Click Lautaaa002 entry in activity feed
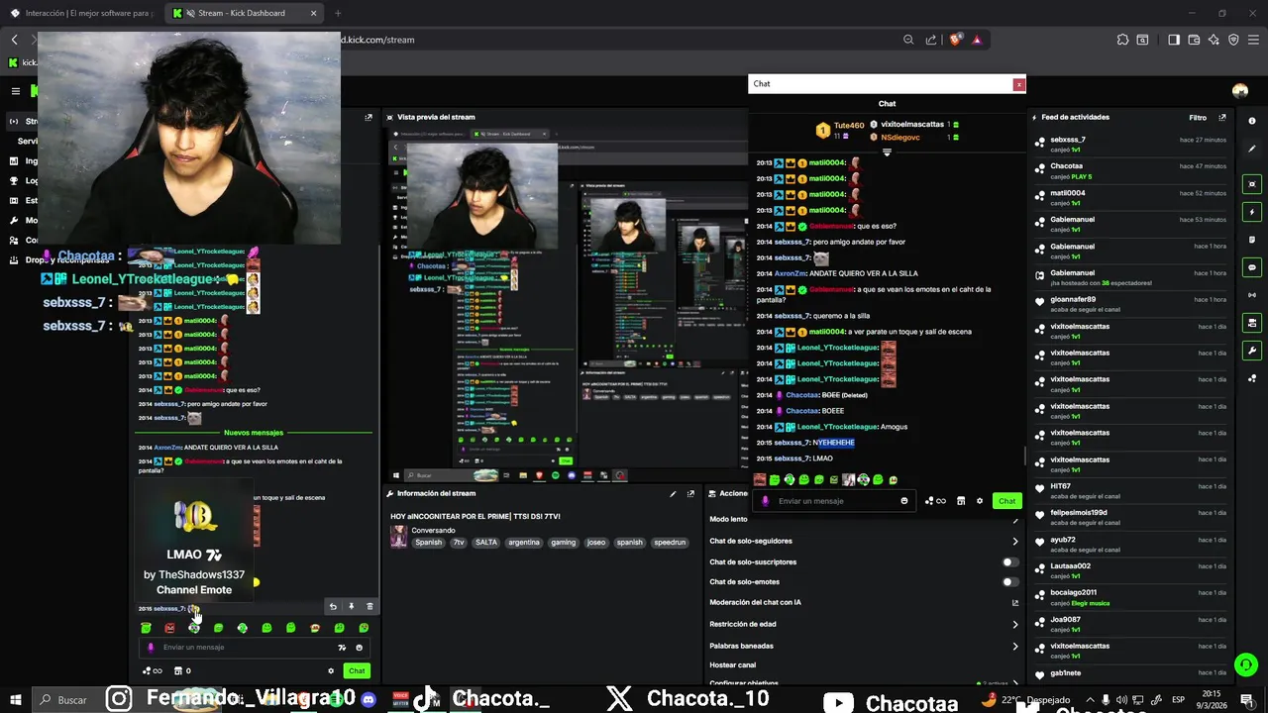This screenshot has height=713, width=1268. pyautogui.click(x=1130, y=570)
